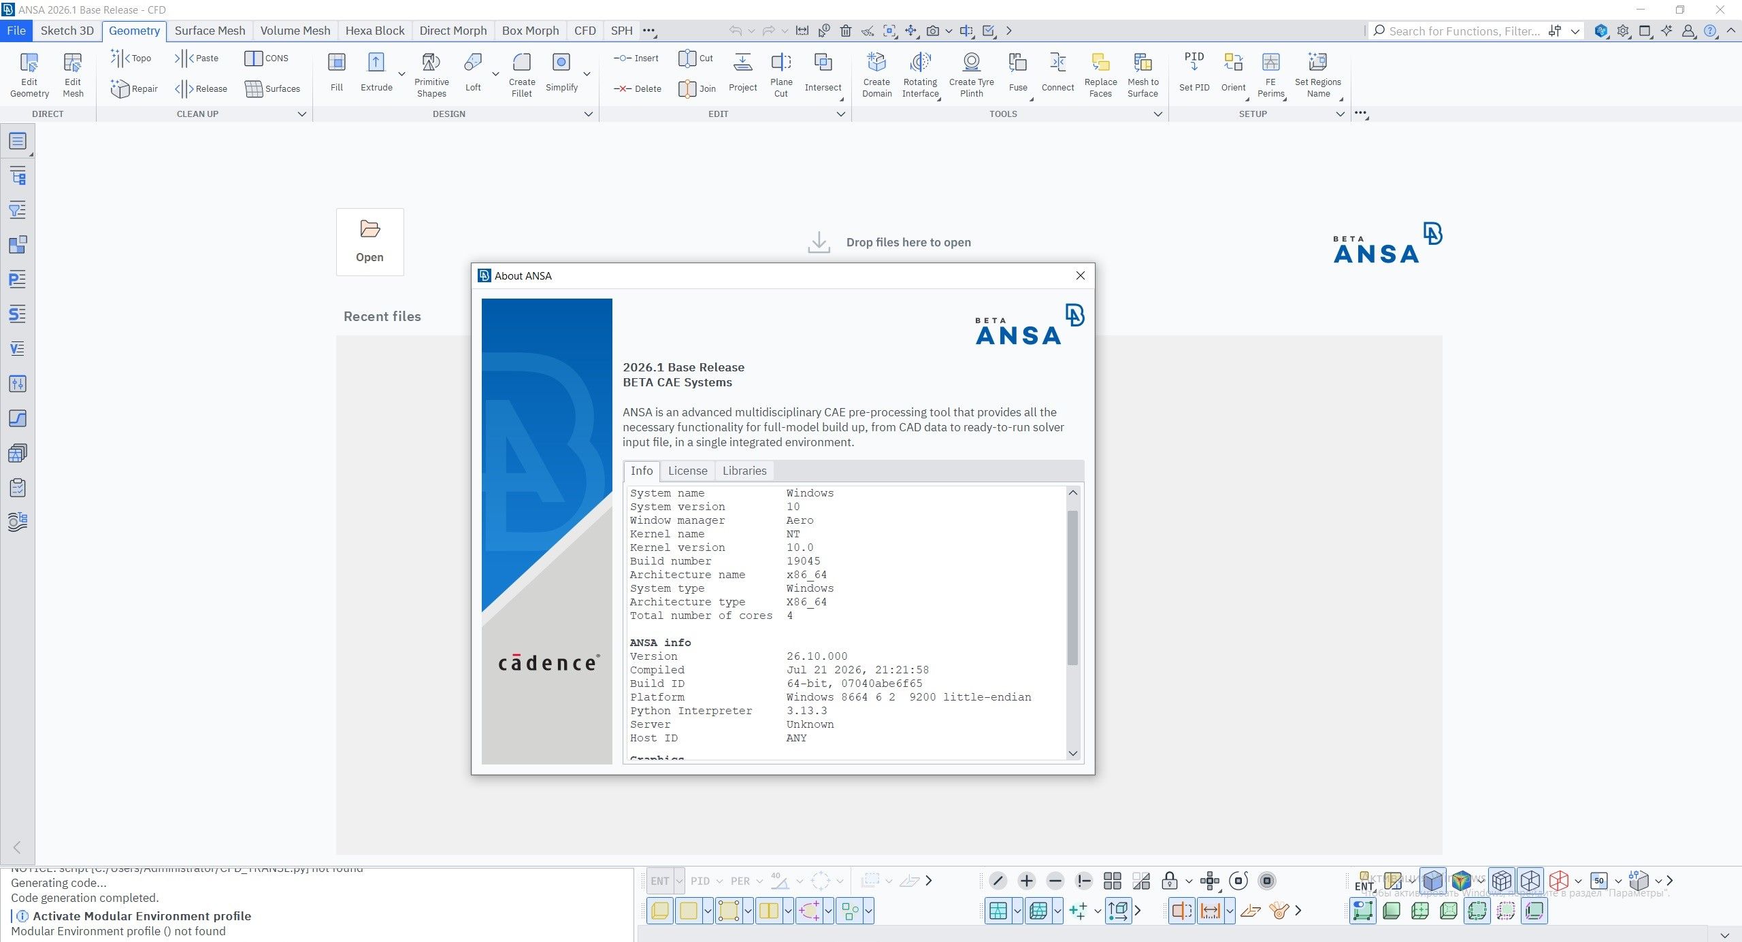Open the Edit Geometry tool
The height and width of the screenshot is (942, 1742).
29,75
